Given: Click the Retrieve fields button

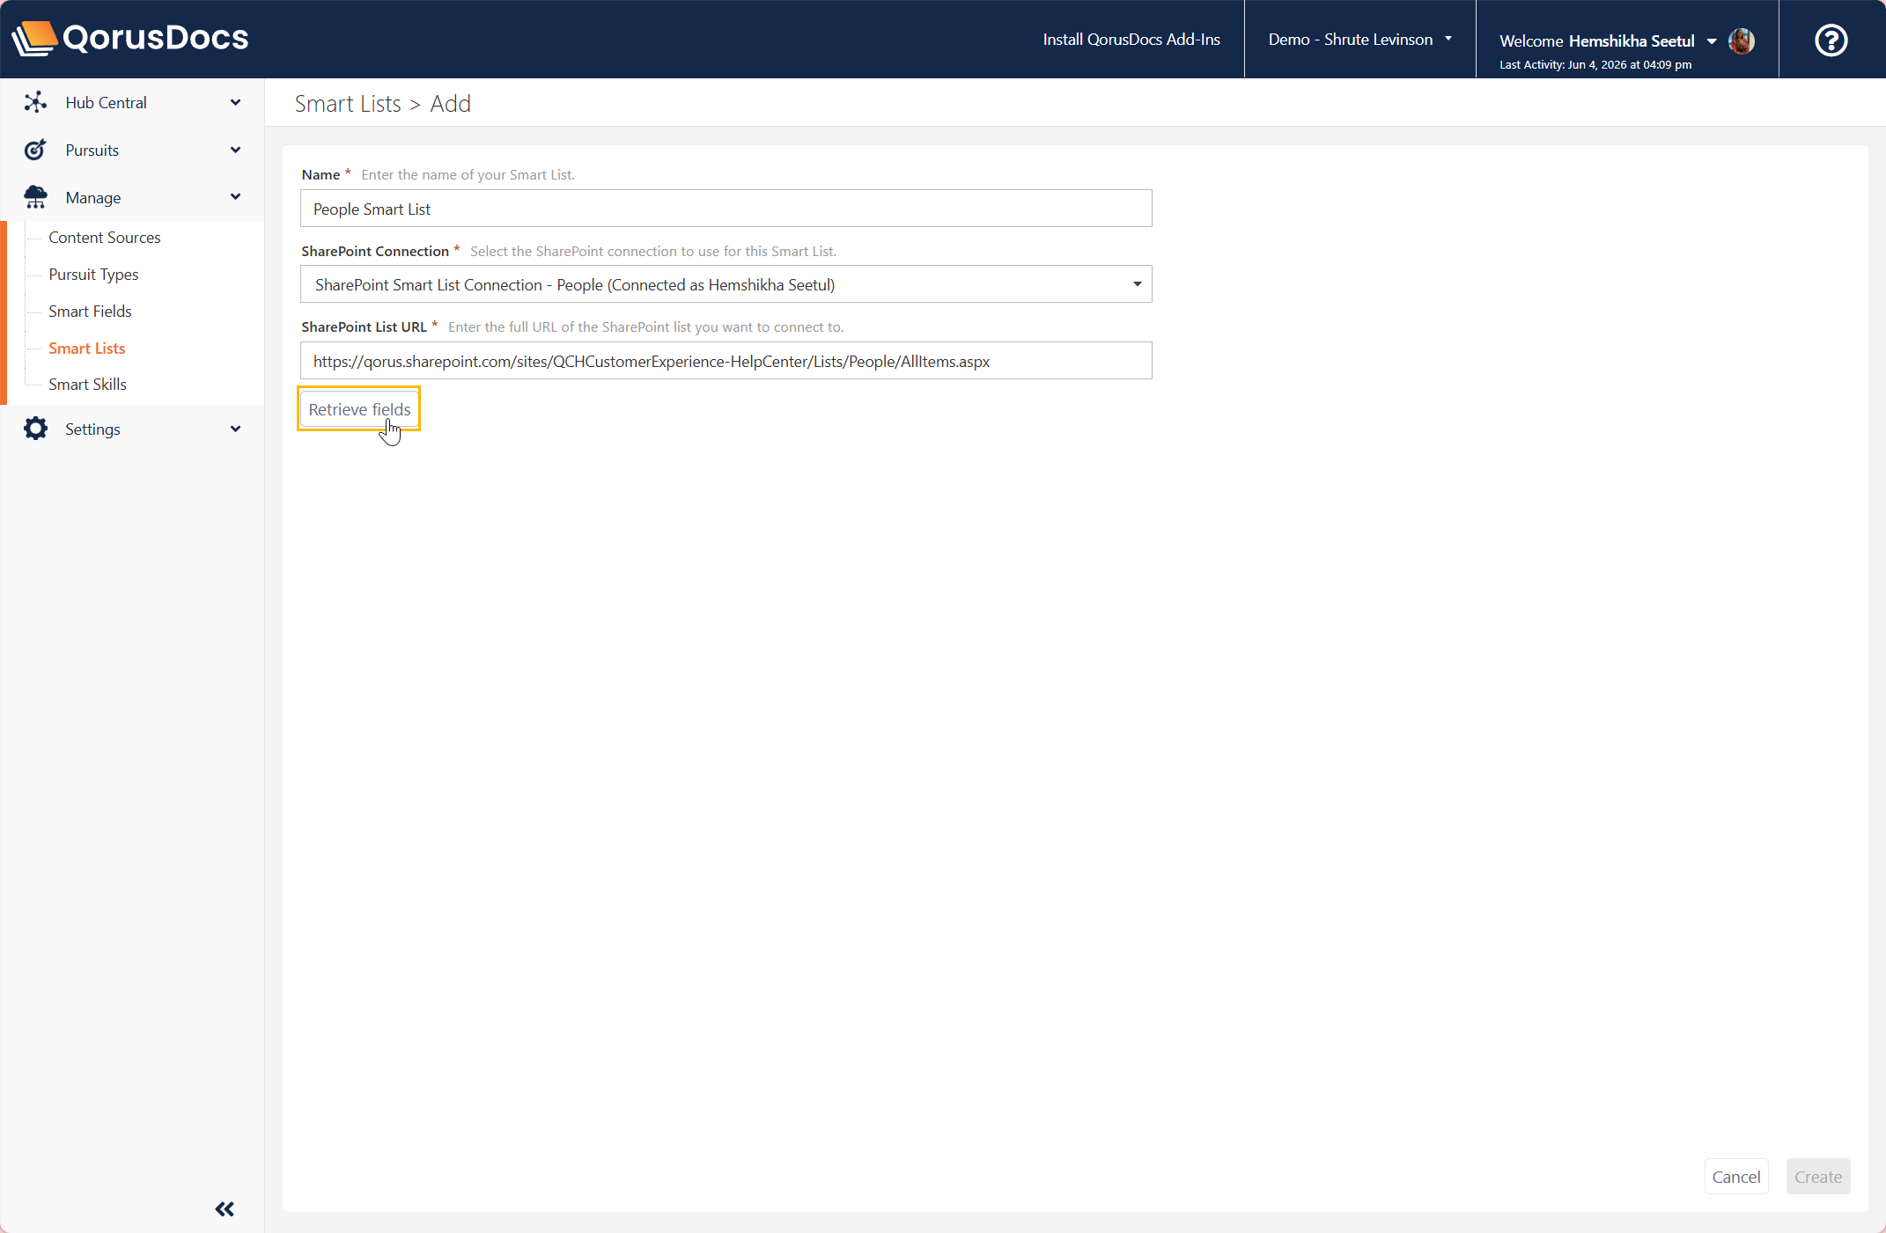Looking at the screenshot, I should coord(359,409).
